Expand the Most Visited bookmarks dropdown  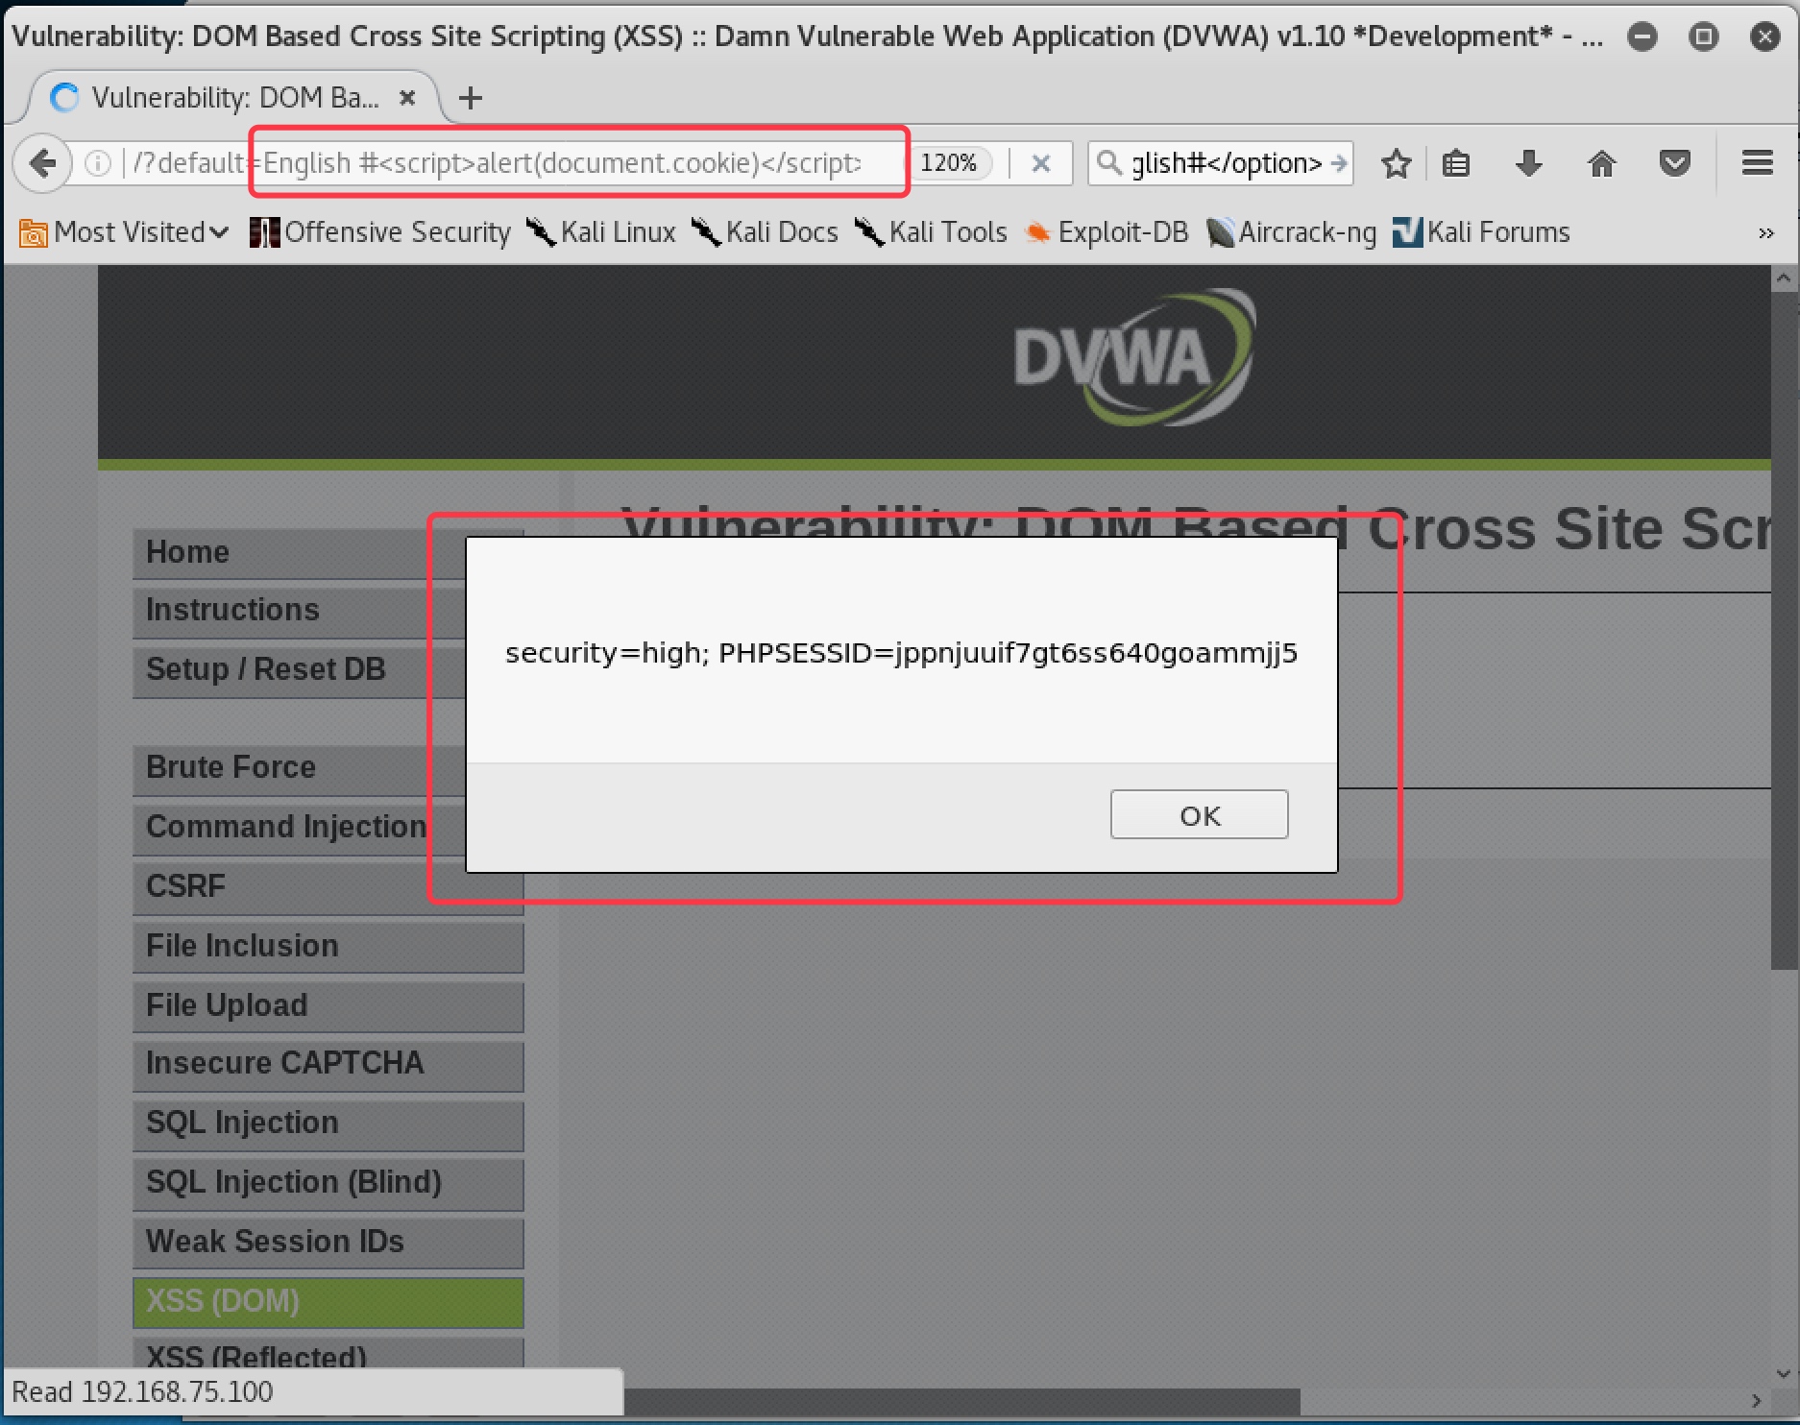[x=123, y=232]
